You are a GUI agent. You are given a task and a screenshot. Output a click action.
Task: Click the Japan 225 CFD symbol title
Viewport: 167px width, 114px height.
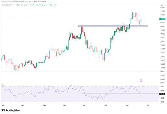click(7, 5)
